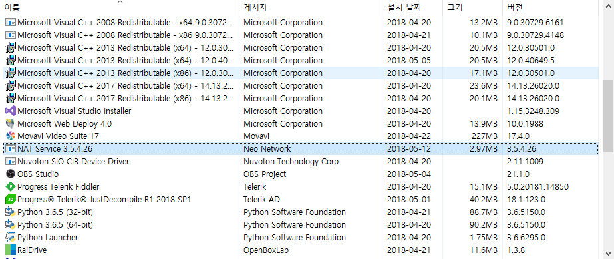This screenshot has height=259, width=614.
Task: Click the Visual C++ 2008 x86 icon
Action: 11,35
